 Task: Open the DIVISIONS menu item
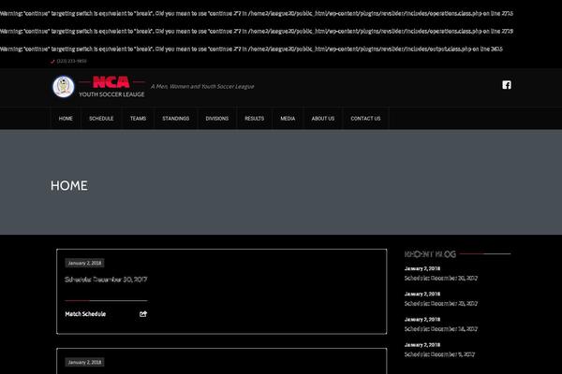(217, 119)
